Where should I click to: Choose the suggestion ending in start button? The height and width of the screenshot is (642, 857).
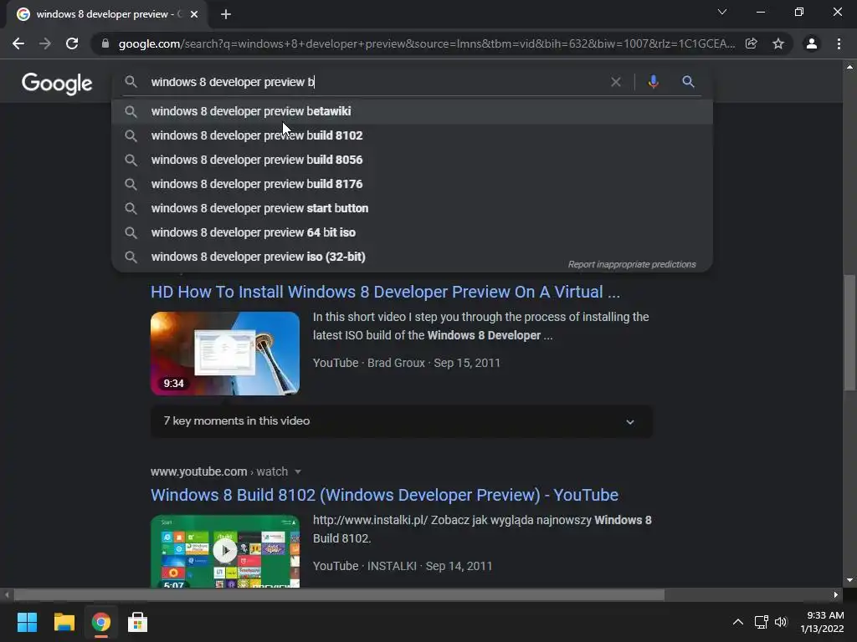pyautogui.click(x=412, y=208)
